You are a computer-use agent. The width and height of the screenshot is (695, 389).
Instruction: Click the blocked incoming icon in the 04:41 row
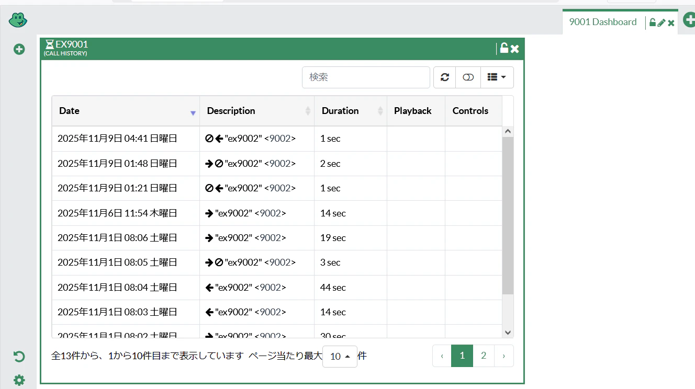click(214, 139)
